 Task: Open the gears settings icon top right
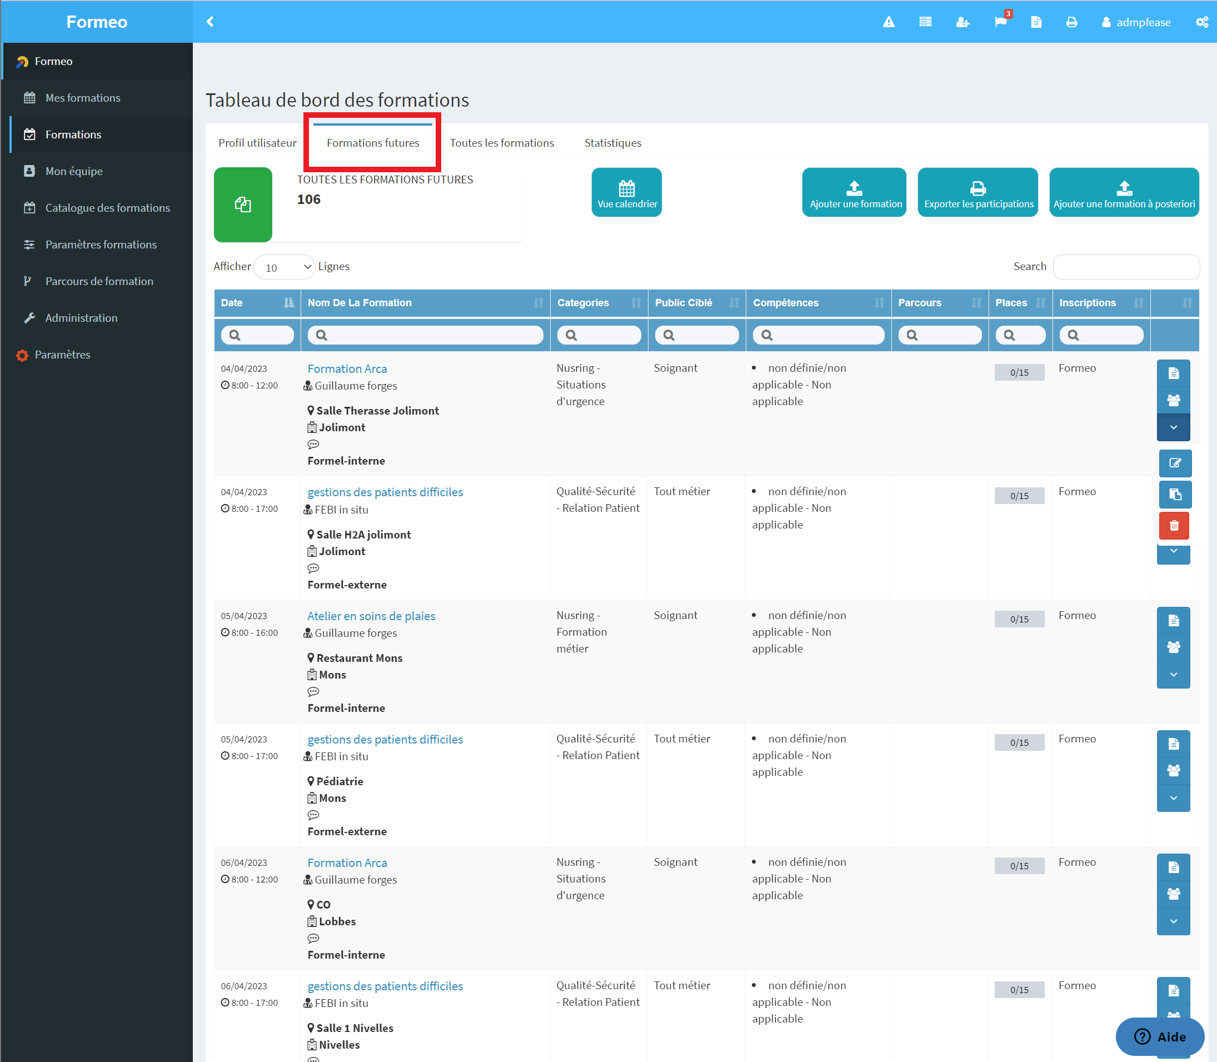point(1202,22)
